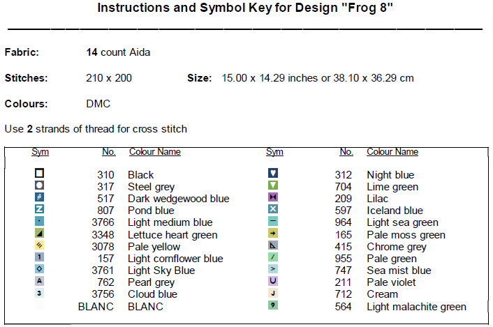The image size is (493, 327).
Task: Click the "Frog 8" design title heading
Action: tap(246, 8)
